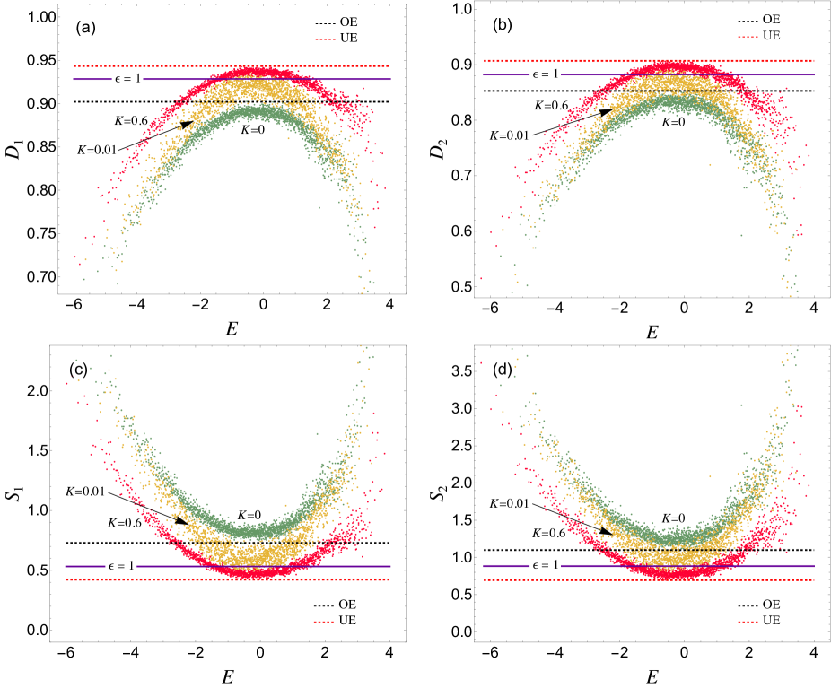Viewport: 831px width, 688px height.
Task: Click the ε = 1 label in panel (a)
Action: tap(128, 78)
